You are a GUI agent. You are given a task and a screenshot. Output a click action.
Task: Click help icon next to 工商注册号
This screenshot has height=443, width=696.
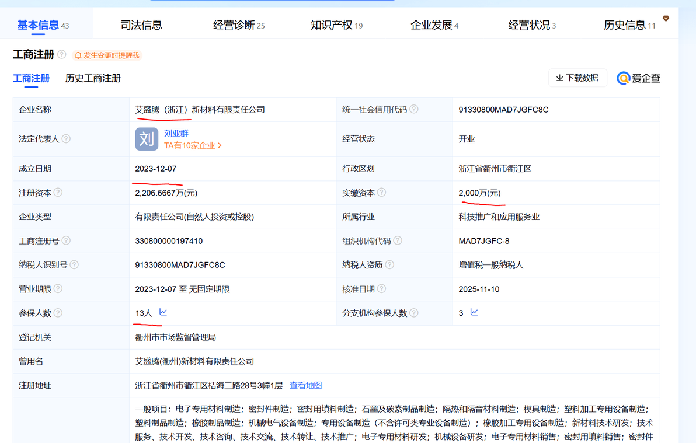click(66, 240)
